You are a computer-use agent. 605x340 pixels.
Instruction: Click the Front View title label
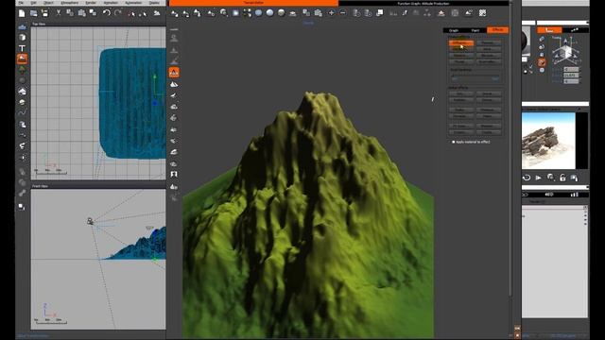point(40,186)
